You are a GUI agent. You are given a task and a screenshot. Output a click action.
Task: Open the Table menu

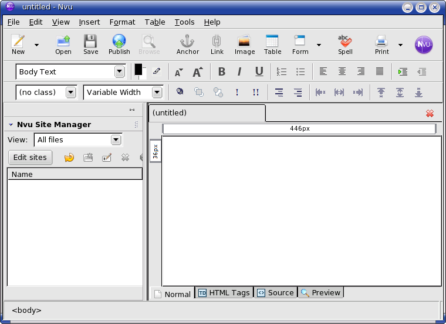click(x=155, y=22)
